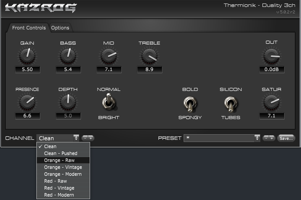The width and height of the screenshot is (301, 200).
Task: Click the preset plus stepper button
Action: [x=272, y=138]
